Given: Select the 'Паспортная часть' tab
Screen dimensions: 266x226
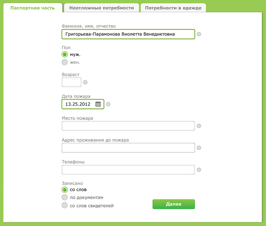Looking at the screenshot, I should click(33, 8).
